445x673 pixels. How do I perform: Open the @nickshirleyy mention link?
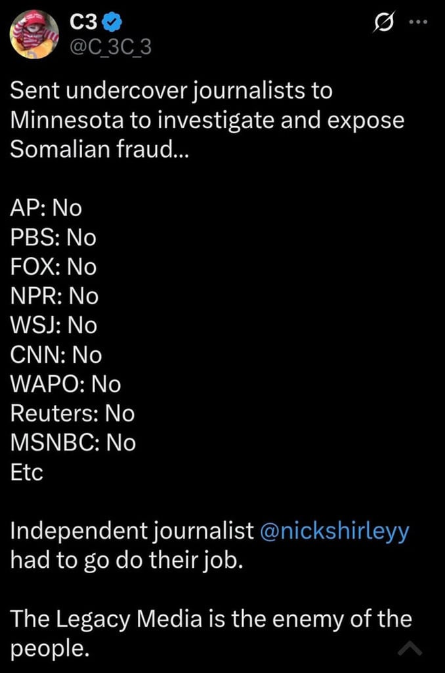[335, 531]
